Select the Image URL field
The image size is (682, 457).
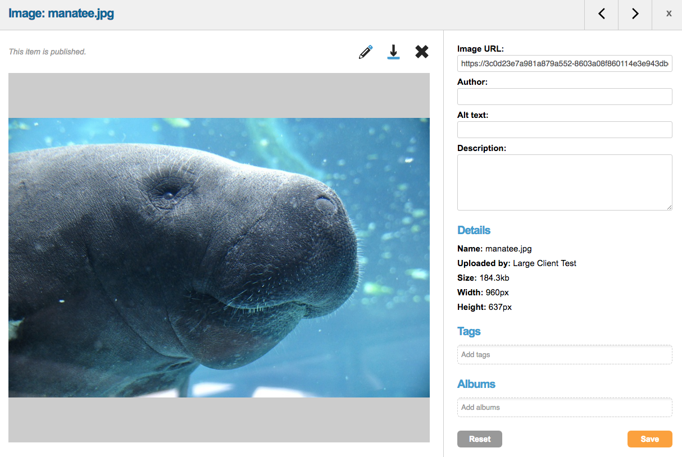coord(565,63)
